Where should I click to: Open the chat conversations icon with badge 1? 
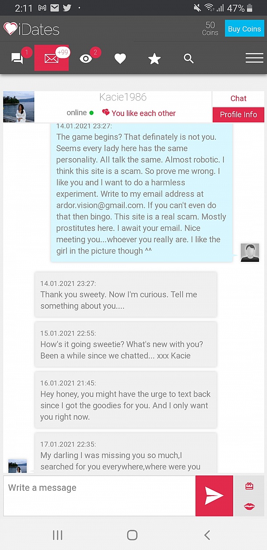(18, 58)
